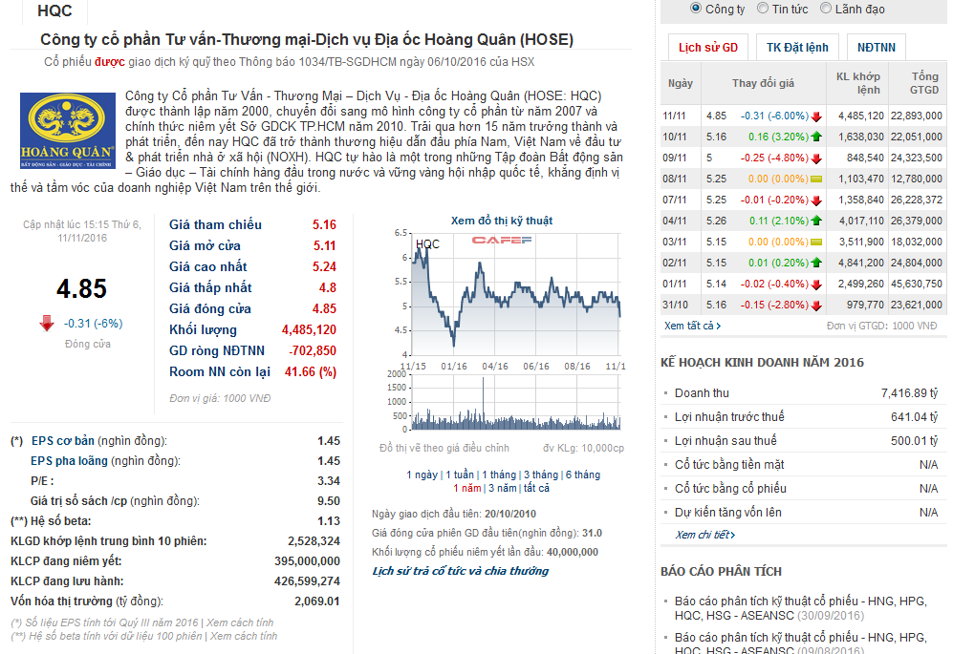Click green up arrow in 04/11 row
The image size is (953, 654).
coord(816,222)
